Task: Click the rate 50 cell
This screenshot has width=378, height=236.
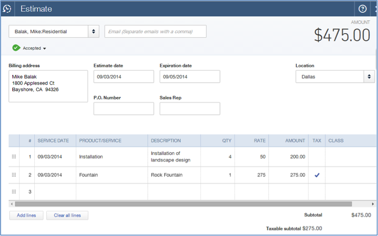Action: click(x=251, y=157)
